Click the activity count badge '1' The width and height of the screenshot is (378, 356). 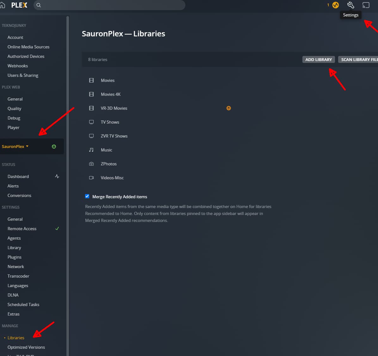[328, 5]
